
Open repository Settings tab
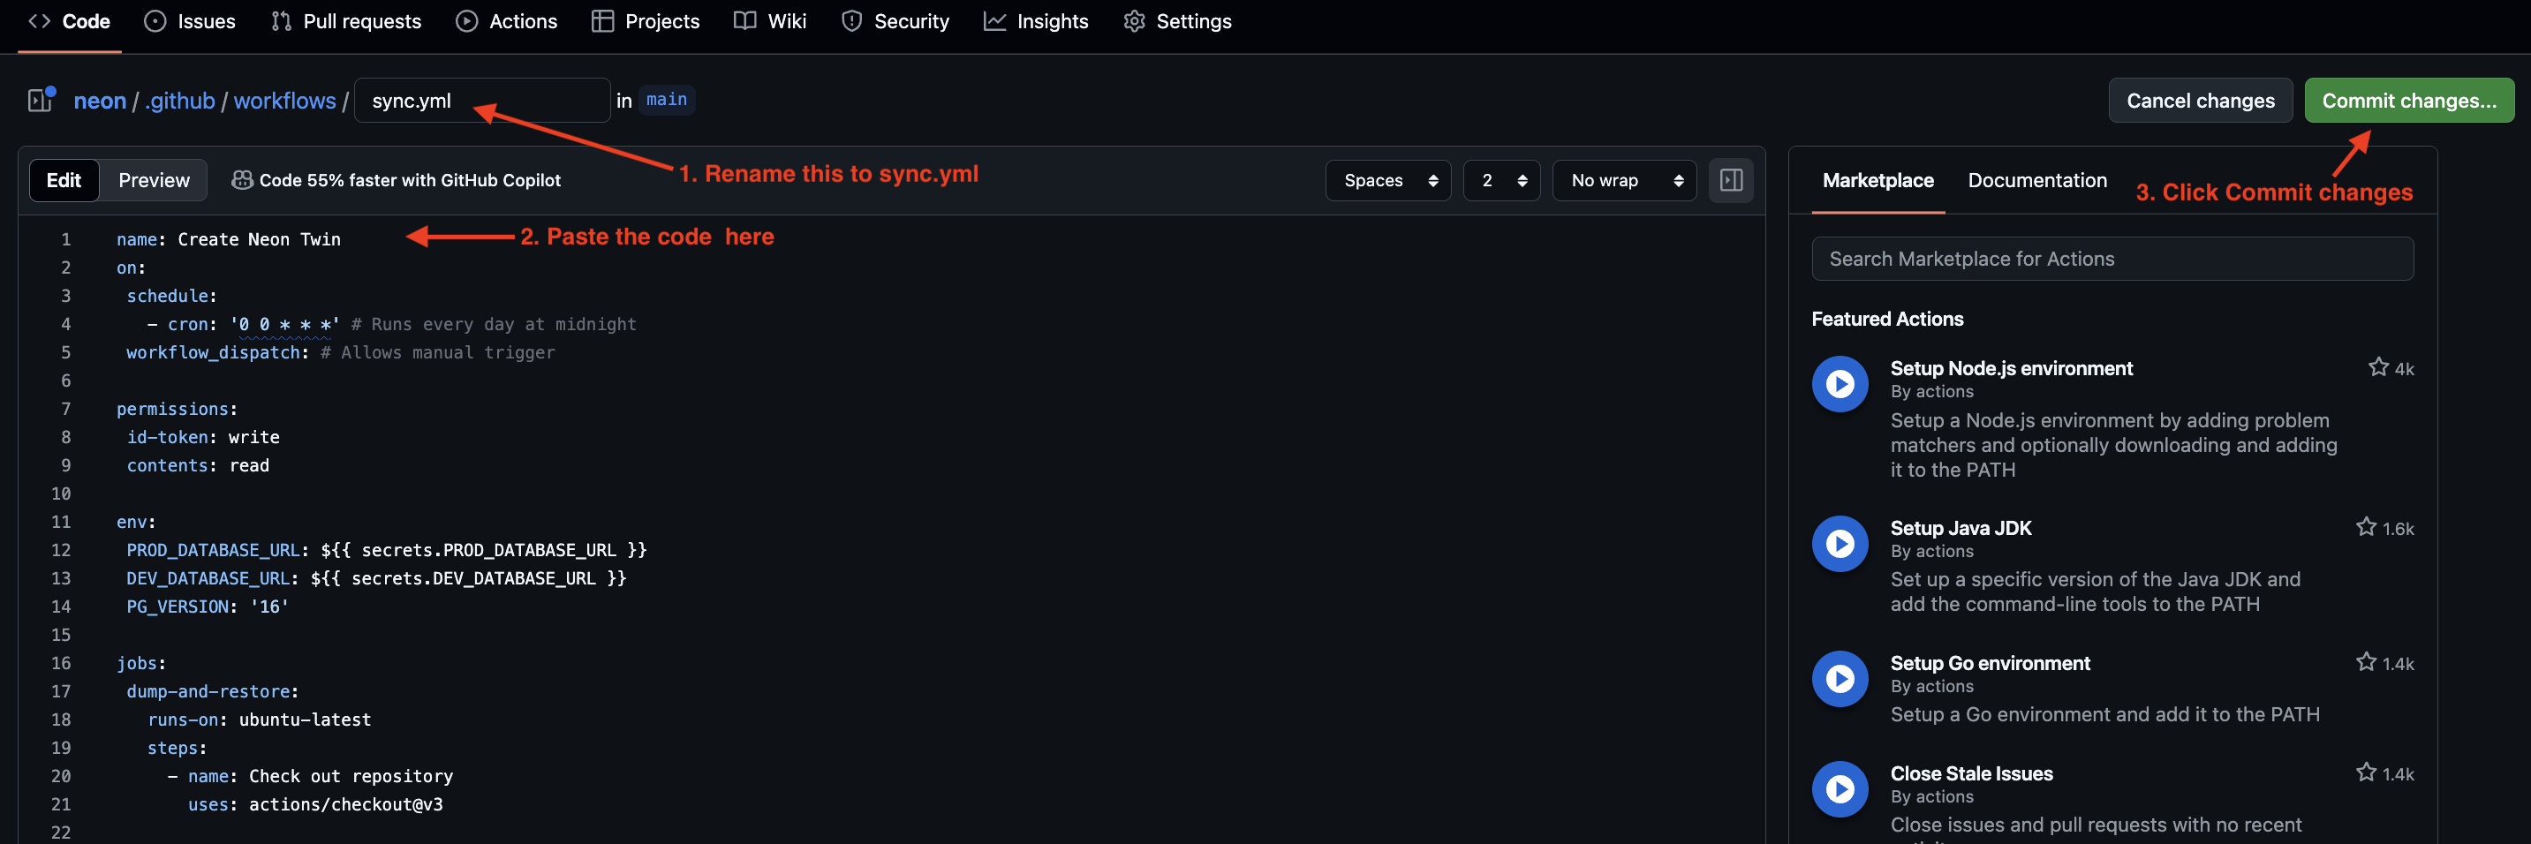pyautogui.click(x=1177, y=21)
